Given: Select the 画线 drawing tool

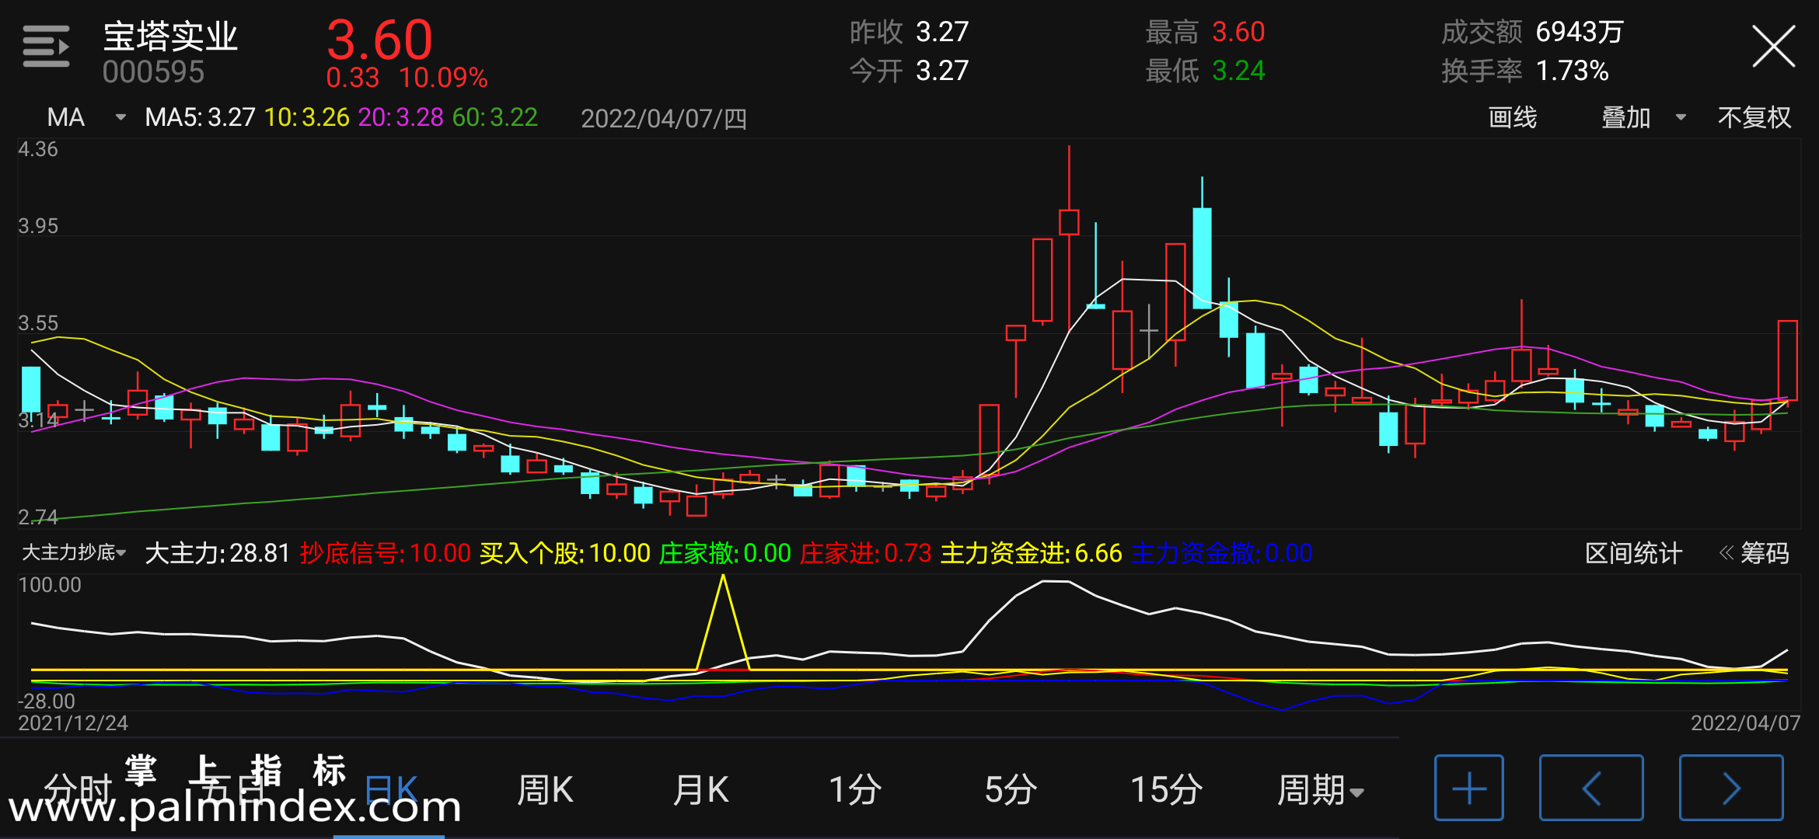Looking at the screenshot, I should [x=1512, y=117].
